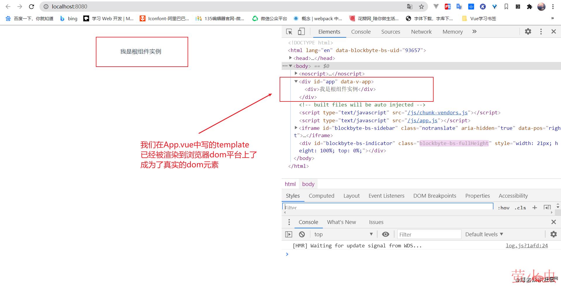Screen dimensions: 561x288
Task: Open the /js/chunk-vendors.js script link
Action: 437,113
